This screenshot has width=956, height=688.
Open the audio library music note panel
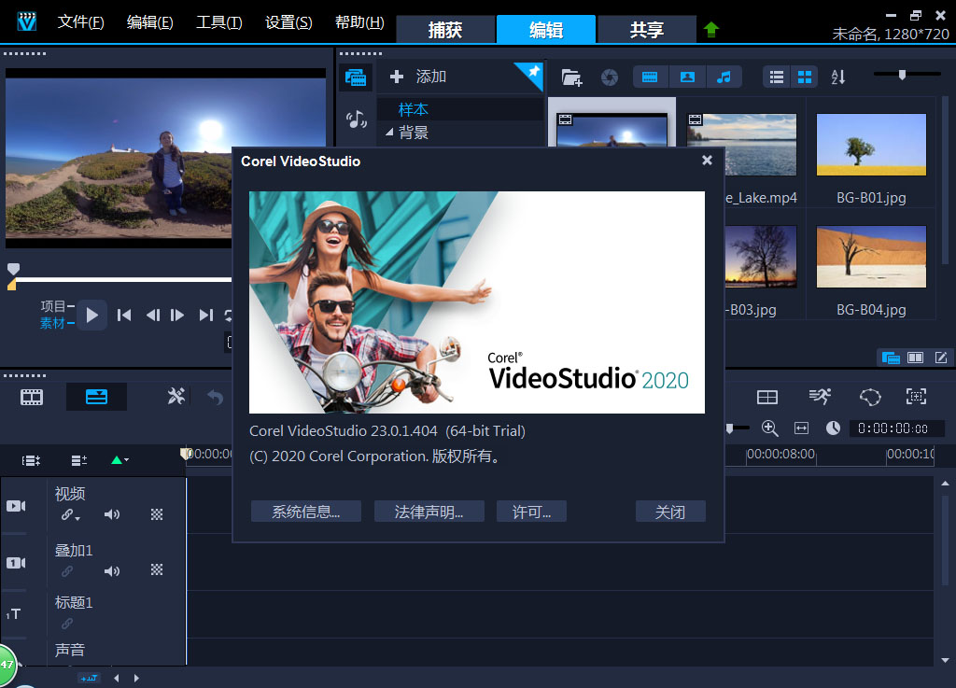(x=356, y=119)
